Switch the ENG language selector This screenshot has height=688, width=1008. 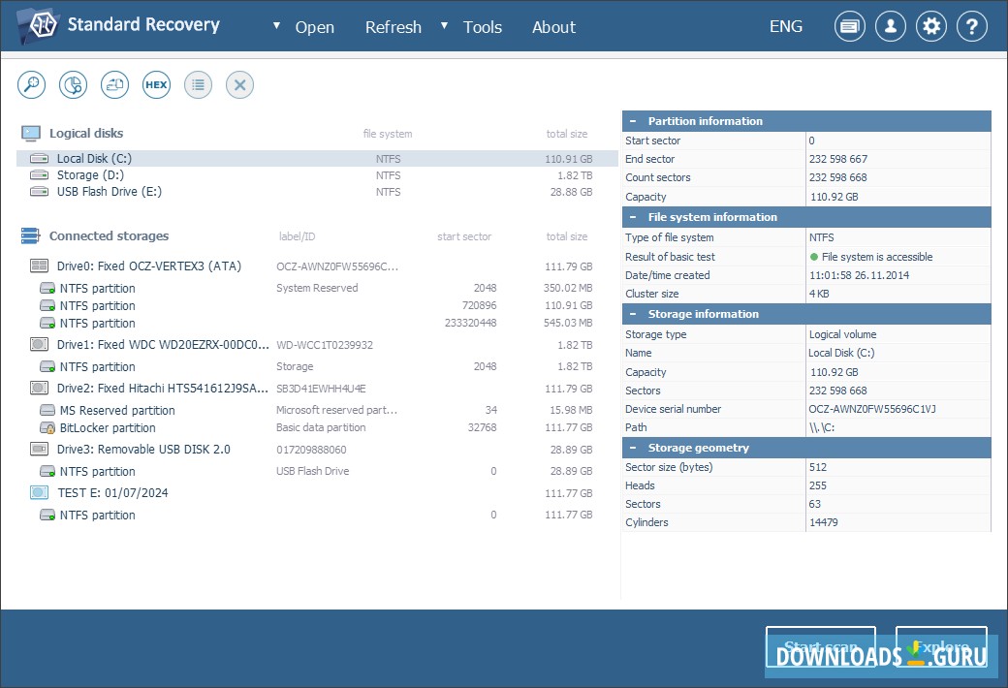785,26
